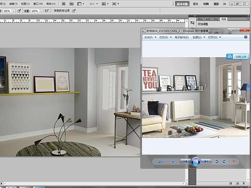Viewport: 251px width, 188px height.
Task: Create new document from state icon
Action: 231,183
